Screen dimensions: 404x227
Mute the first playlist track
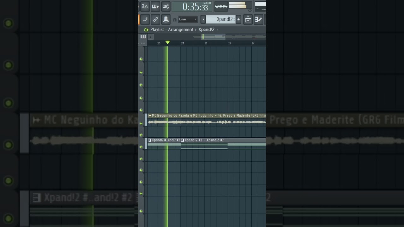coord(141,59)
